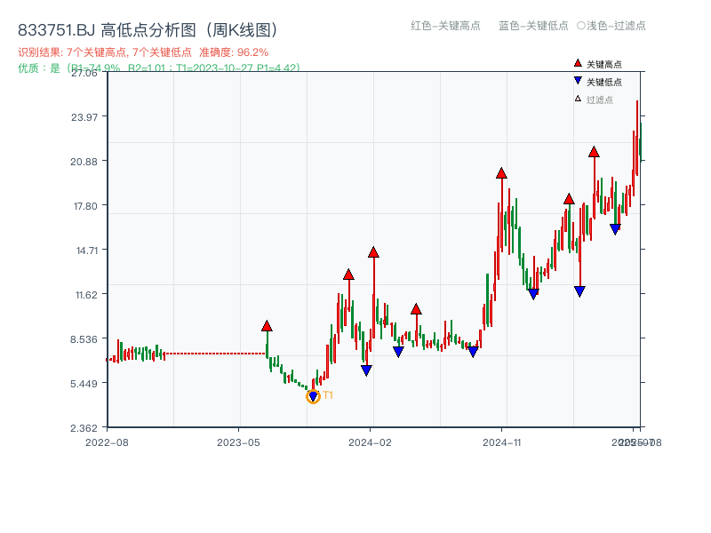This screenshot has height=533, width=711.
Task: Select blue low marker near 7.6 before 2024-11 rally
Action: [x=473, y=352]
